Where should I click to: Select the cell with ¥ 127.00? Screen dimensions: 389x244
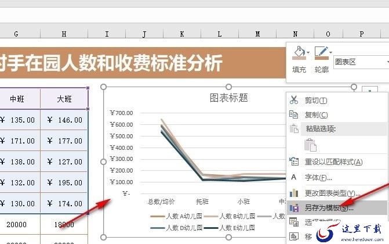(x=64, y=162)
